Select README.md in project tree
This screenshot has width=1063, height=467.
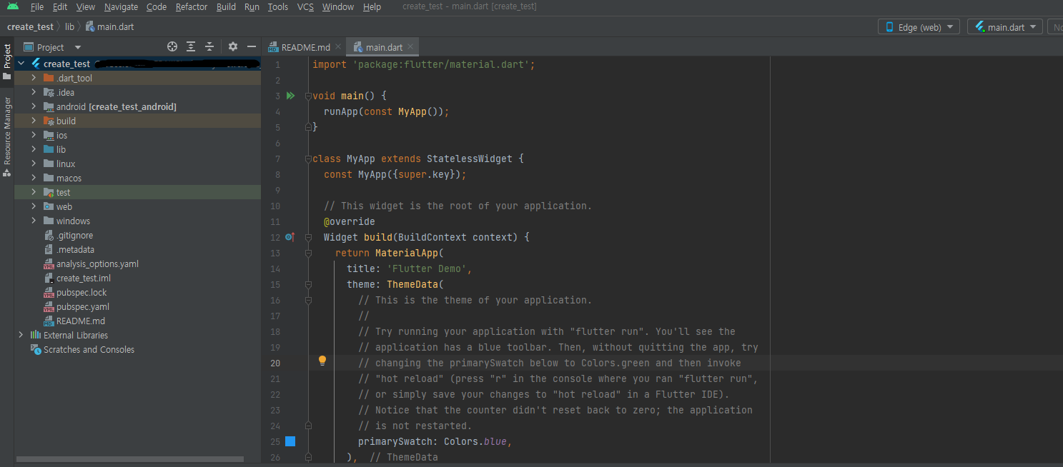point(80,321)
